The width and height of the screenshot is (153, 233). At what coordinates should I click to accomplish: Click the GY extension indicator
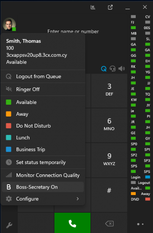pos(140,138)
